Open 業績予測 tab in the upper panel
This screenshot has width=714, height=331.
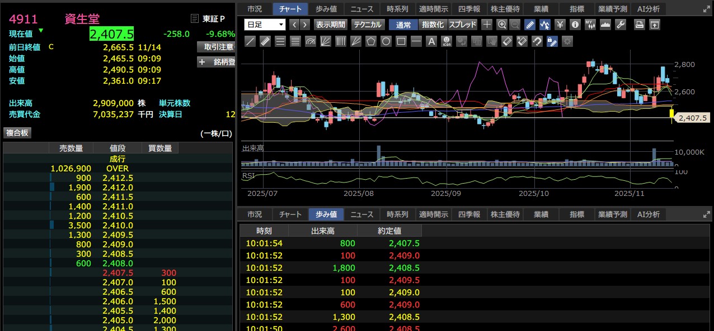(x=613, y=9)
